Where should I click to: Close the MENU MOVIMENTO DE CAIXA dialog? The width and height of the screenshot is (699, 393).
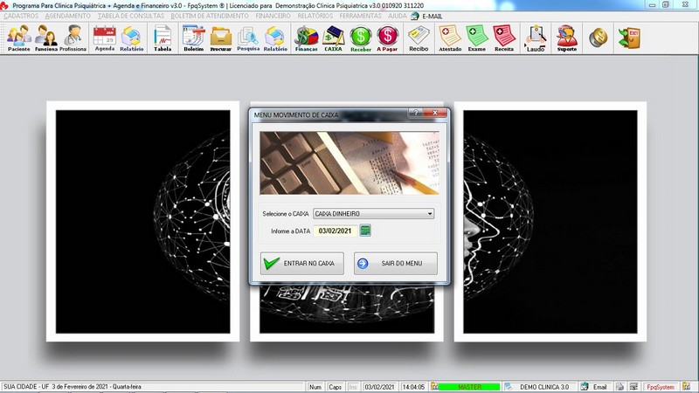(x=434, y=114)
